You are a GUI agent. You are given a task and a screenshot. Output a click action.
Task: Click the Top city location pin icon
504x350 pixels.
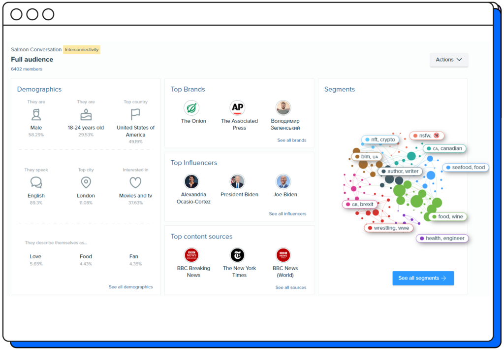86,182
